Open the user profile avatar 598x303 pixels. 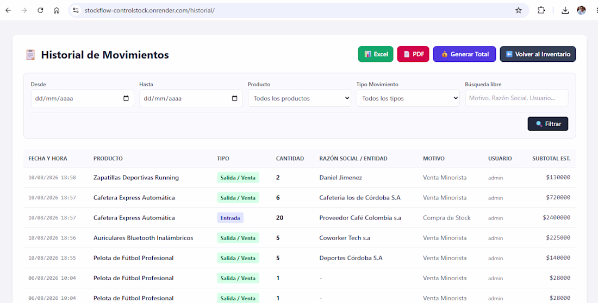tap(581, 10)
